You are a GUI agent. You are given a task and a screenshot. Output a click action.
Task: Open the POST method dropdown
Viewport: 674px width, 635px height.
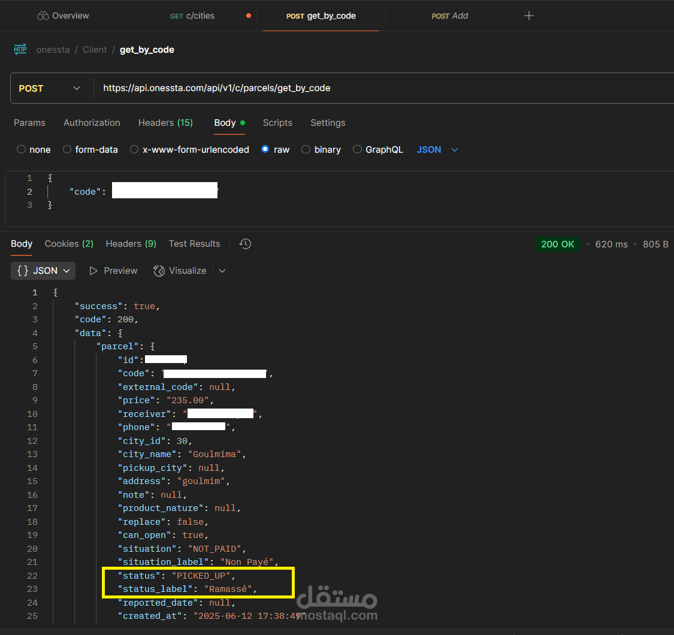click(x=49, y=88)
